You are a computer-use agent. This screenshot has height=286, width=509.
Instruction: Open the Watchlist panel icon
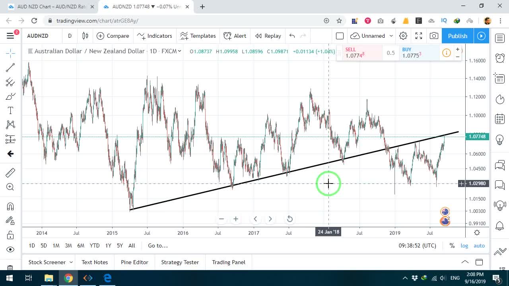(x=500, y=38)
